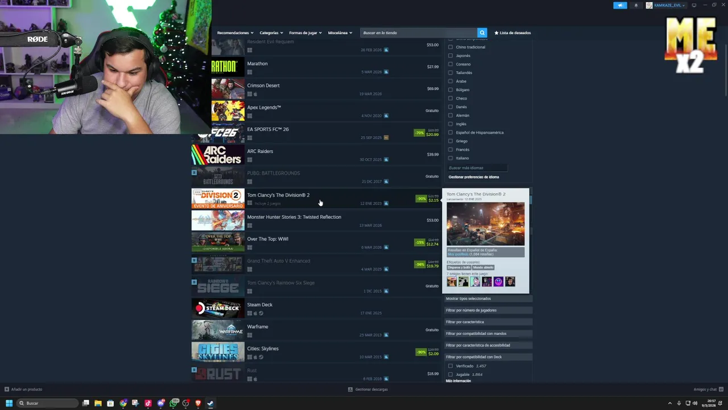Open the Steam icon on the taskbar

tap(210, 403)
